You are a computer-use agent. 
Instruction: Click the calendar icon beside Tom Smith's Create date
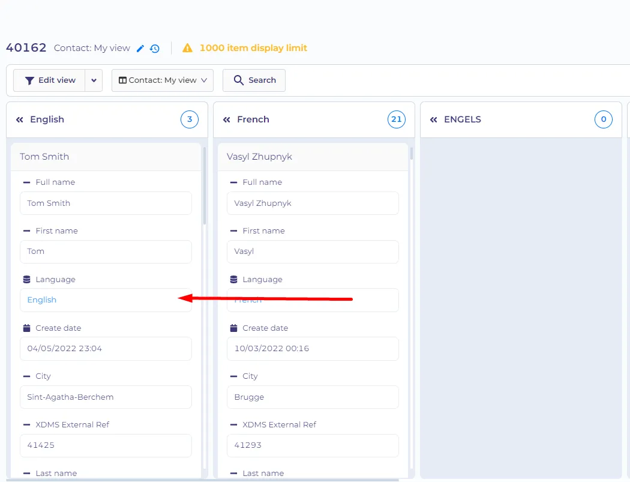pyautogui.click(x=26, y=328)
